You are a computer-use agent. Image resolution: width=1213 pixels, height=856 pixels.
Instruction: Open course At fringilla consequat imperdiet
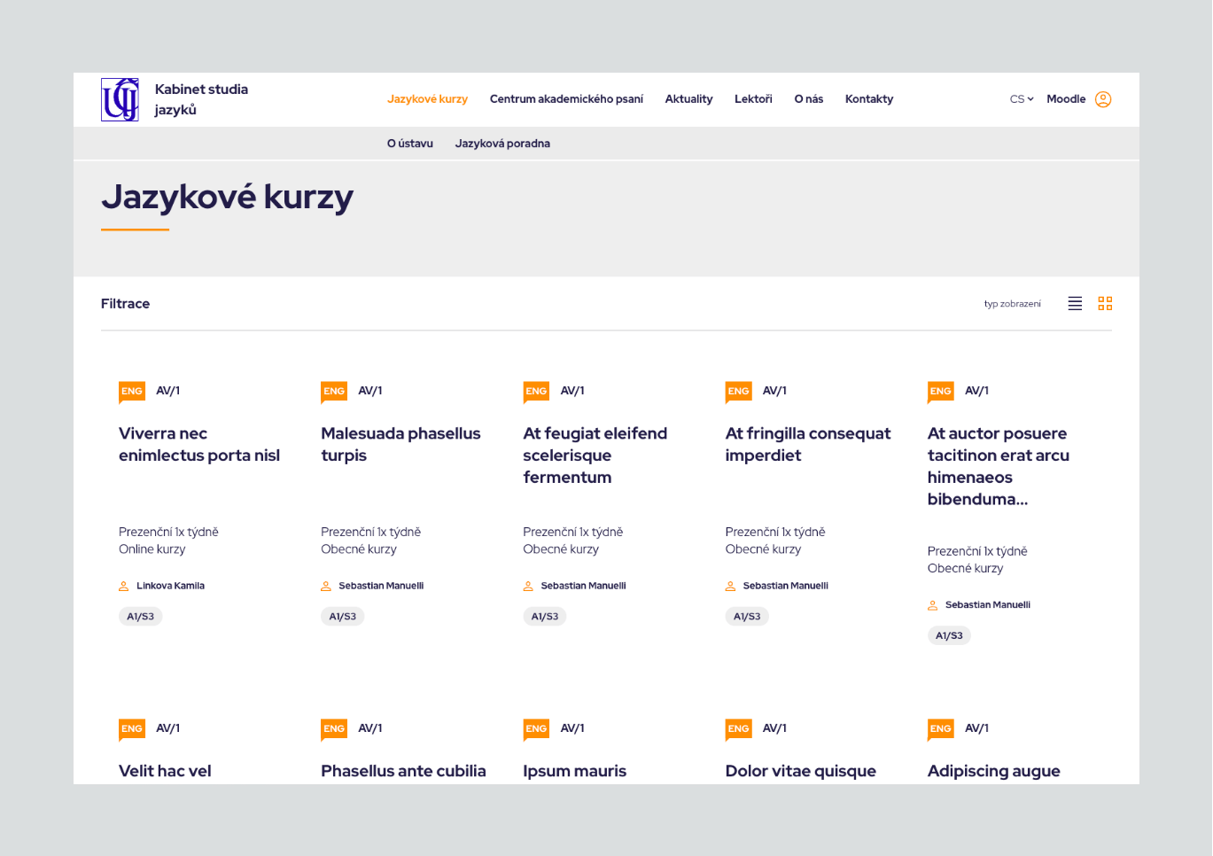point(808,444)
